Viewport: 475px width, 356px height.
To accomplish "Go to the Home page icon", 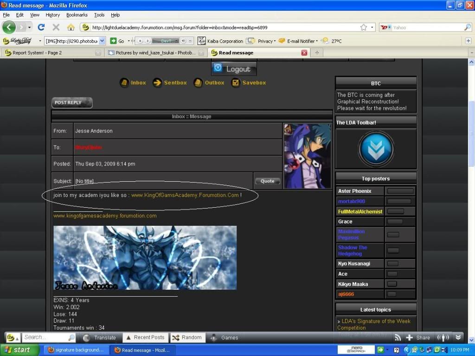I will pos(71,27).
